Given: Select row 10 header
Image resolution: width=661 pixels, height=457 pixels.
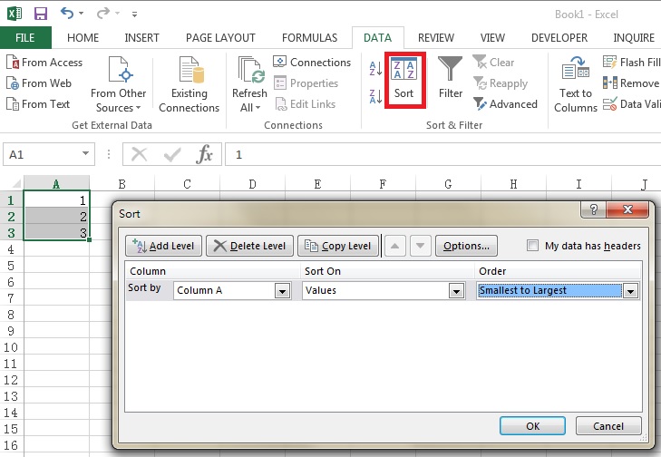Looking at the screenshot, I should pos(12,347).
